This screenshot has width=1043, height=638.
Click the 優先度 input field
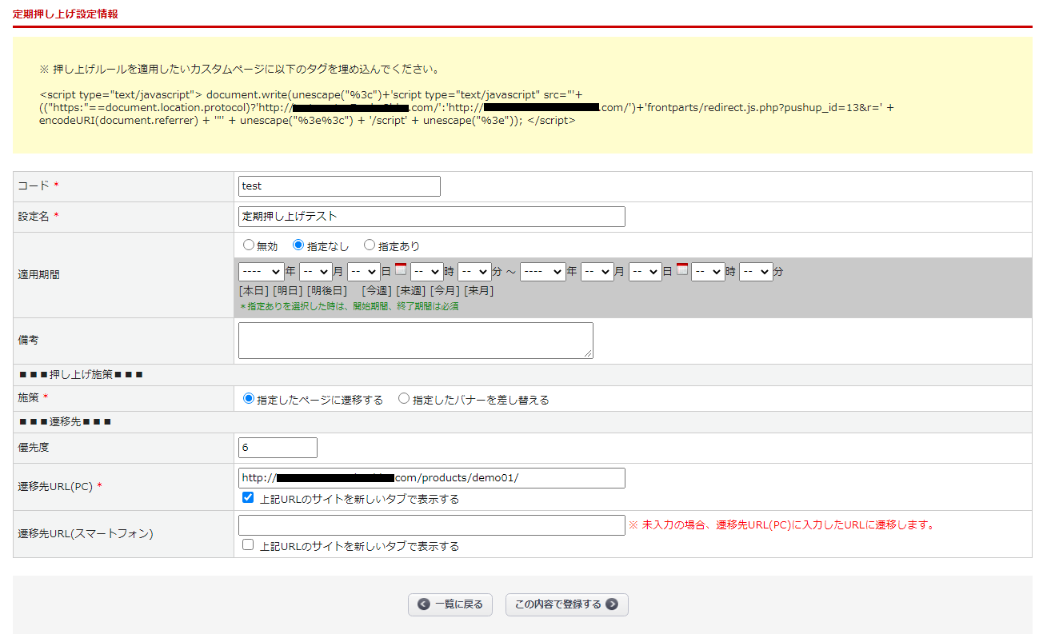278,448
